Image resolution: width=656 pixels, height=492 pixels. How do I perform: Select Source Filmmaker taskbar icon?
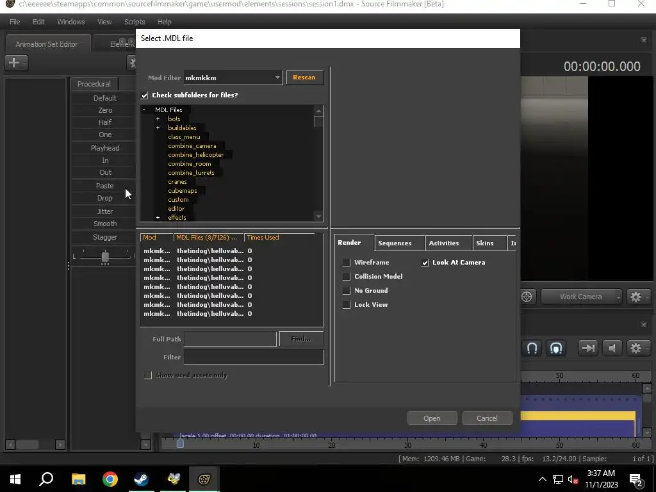coord(204,479)
